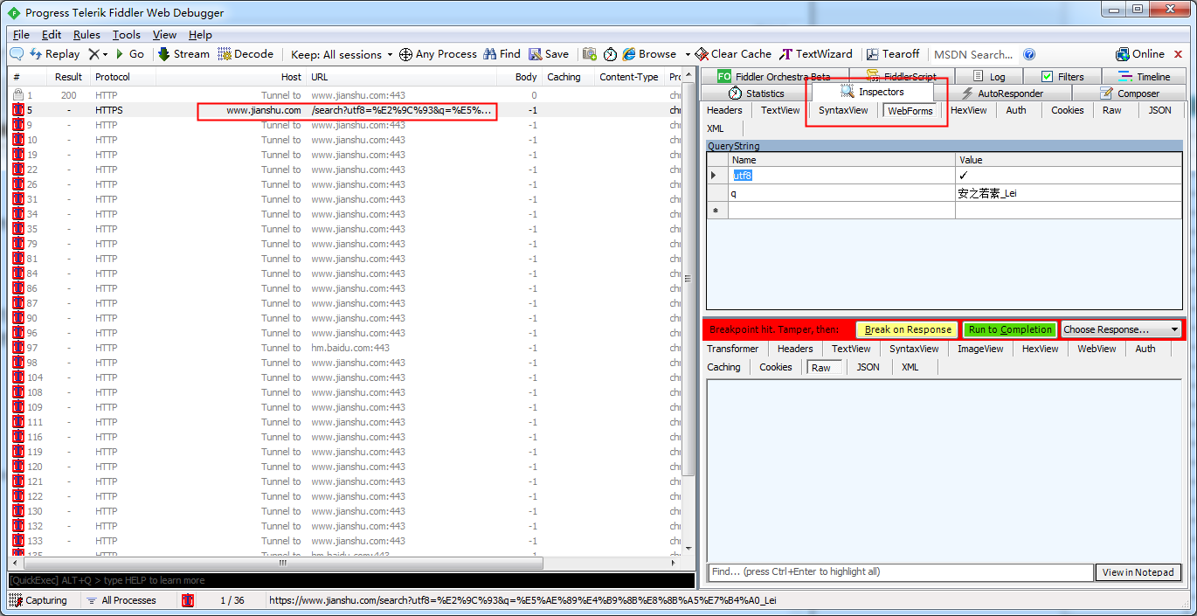The height and width of the screenshot is (616, 1197).
Task: Click All Processes filter in status bar
Action: [121, 600]
